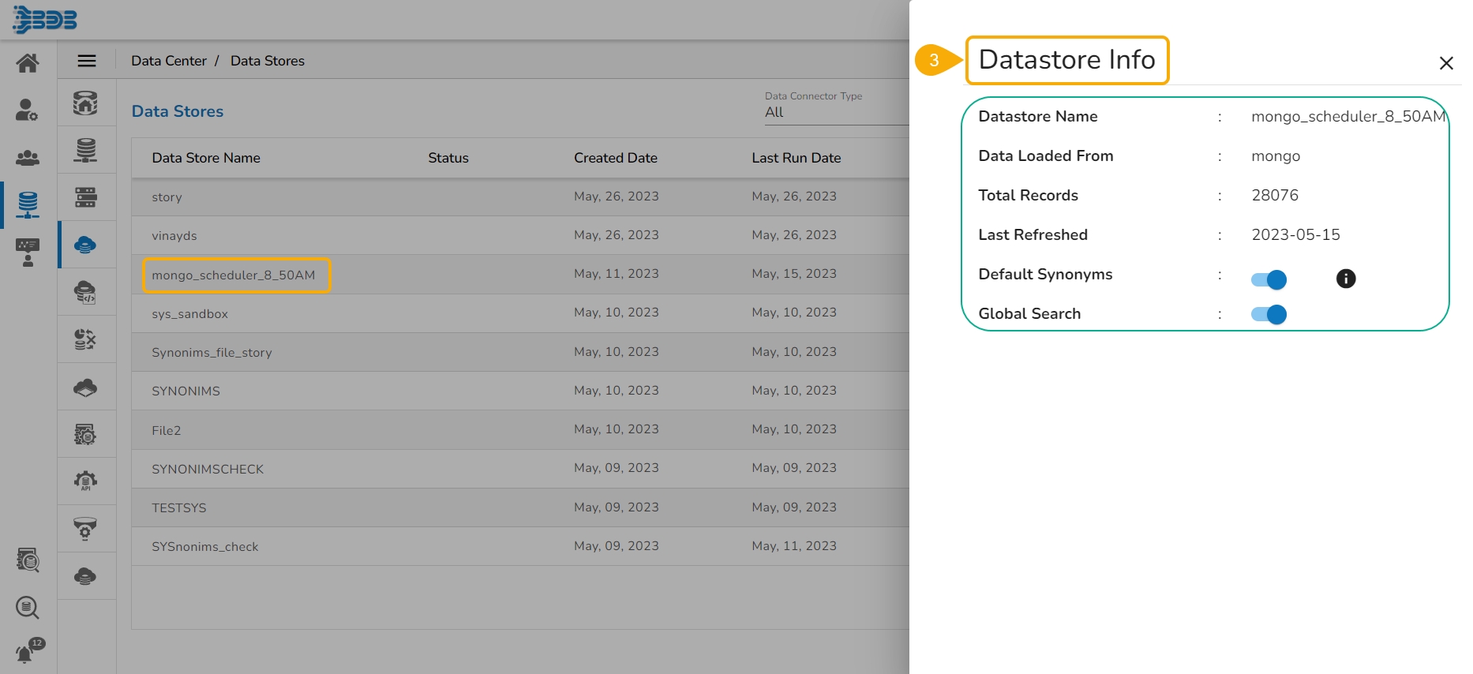Select the API gear icon in the inner sidebar
The image size is (1473, 674).
85,481
